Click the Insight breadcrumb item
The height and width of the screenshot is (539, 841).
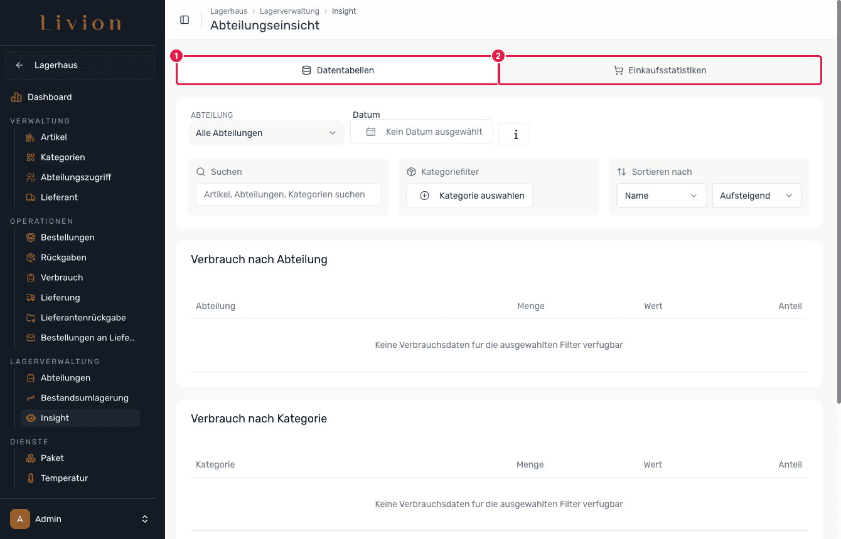click(344, 11)
